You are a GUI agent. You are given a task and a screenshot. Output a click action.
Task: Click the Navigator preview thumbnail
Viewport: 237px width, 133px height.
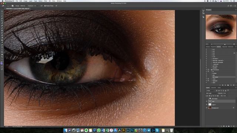tap(221, 27)
